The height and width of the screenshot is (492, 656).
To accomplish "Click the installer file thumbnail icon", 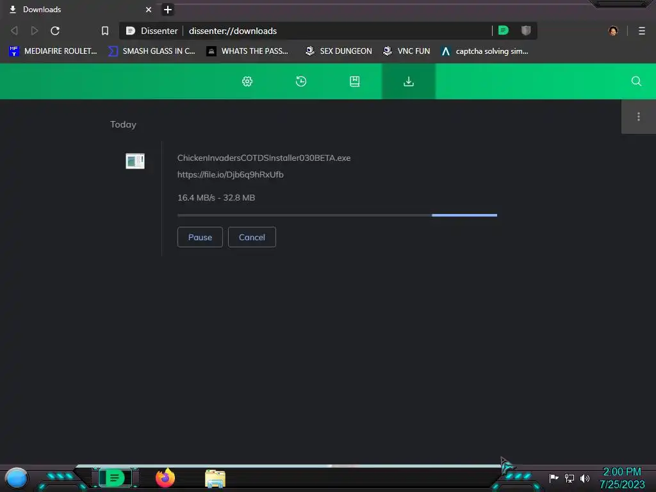I will tap(135, 161).
